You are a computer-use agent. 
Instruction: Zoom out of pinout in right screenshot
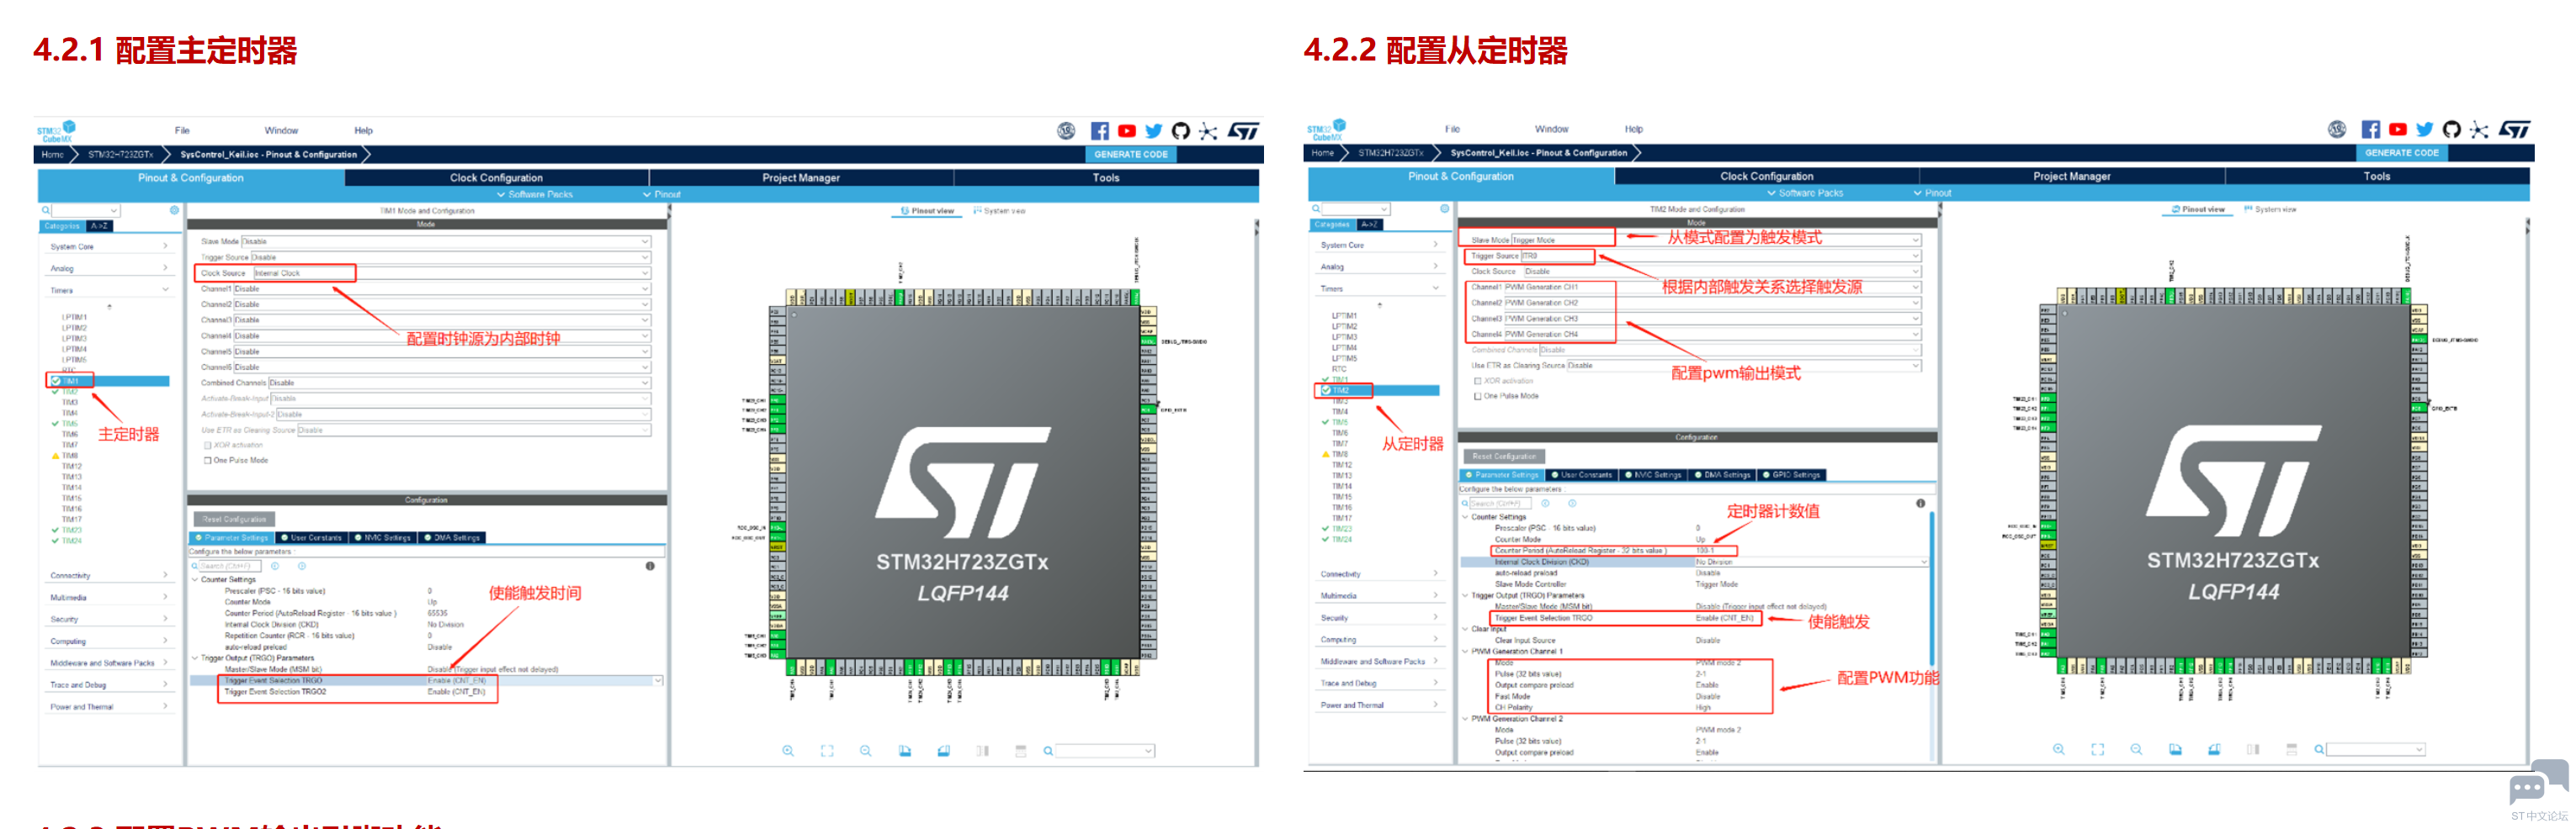(2137, 749)
